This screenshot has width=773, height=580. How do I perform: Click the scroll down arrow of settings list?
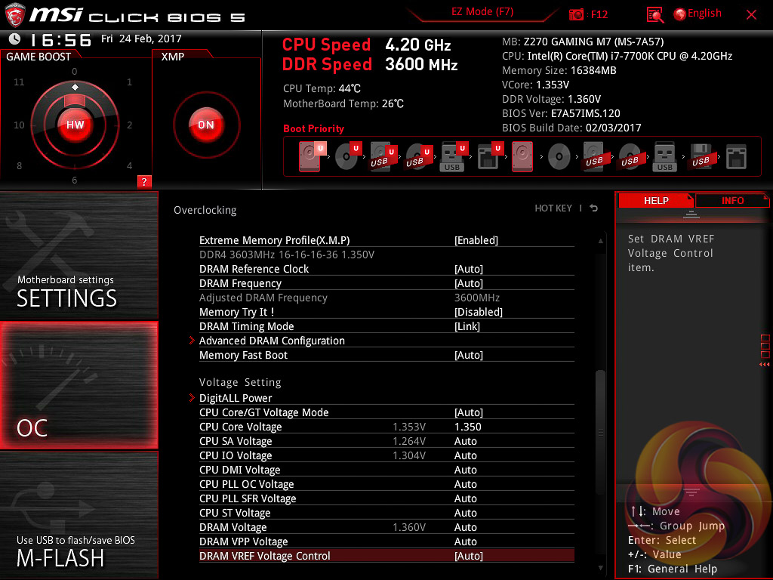pos(600,568)
